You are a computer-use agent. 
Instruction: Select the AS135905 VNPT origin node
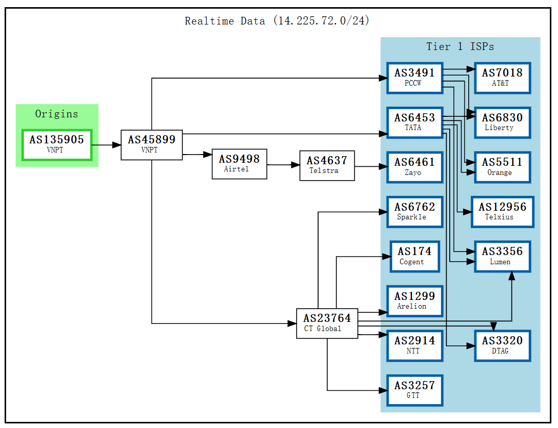coord(57,144)
